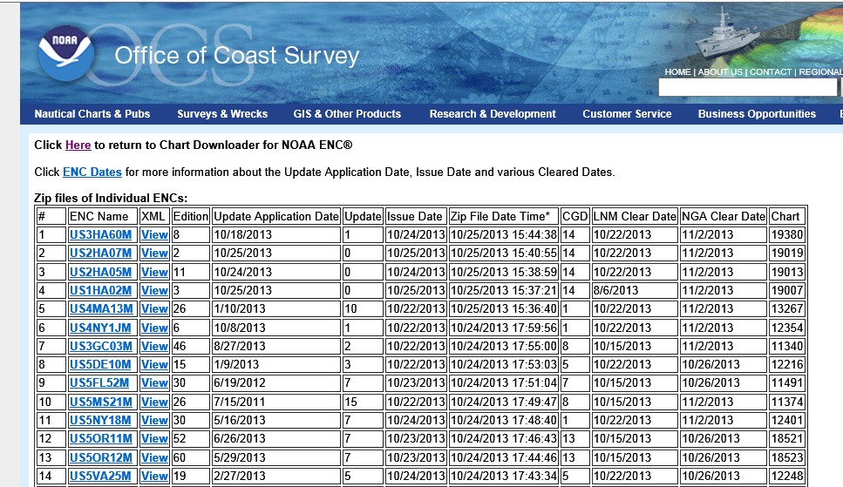View XML for US2HA05M row
This screenshot has width=843, height=487.
click(x=154, y=272)
